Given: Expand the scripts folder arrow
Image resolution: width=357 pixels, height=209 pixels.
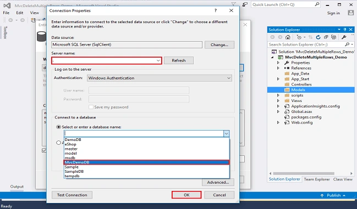Looking at the screenshot, I should [278, 95].
